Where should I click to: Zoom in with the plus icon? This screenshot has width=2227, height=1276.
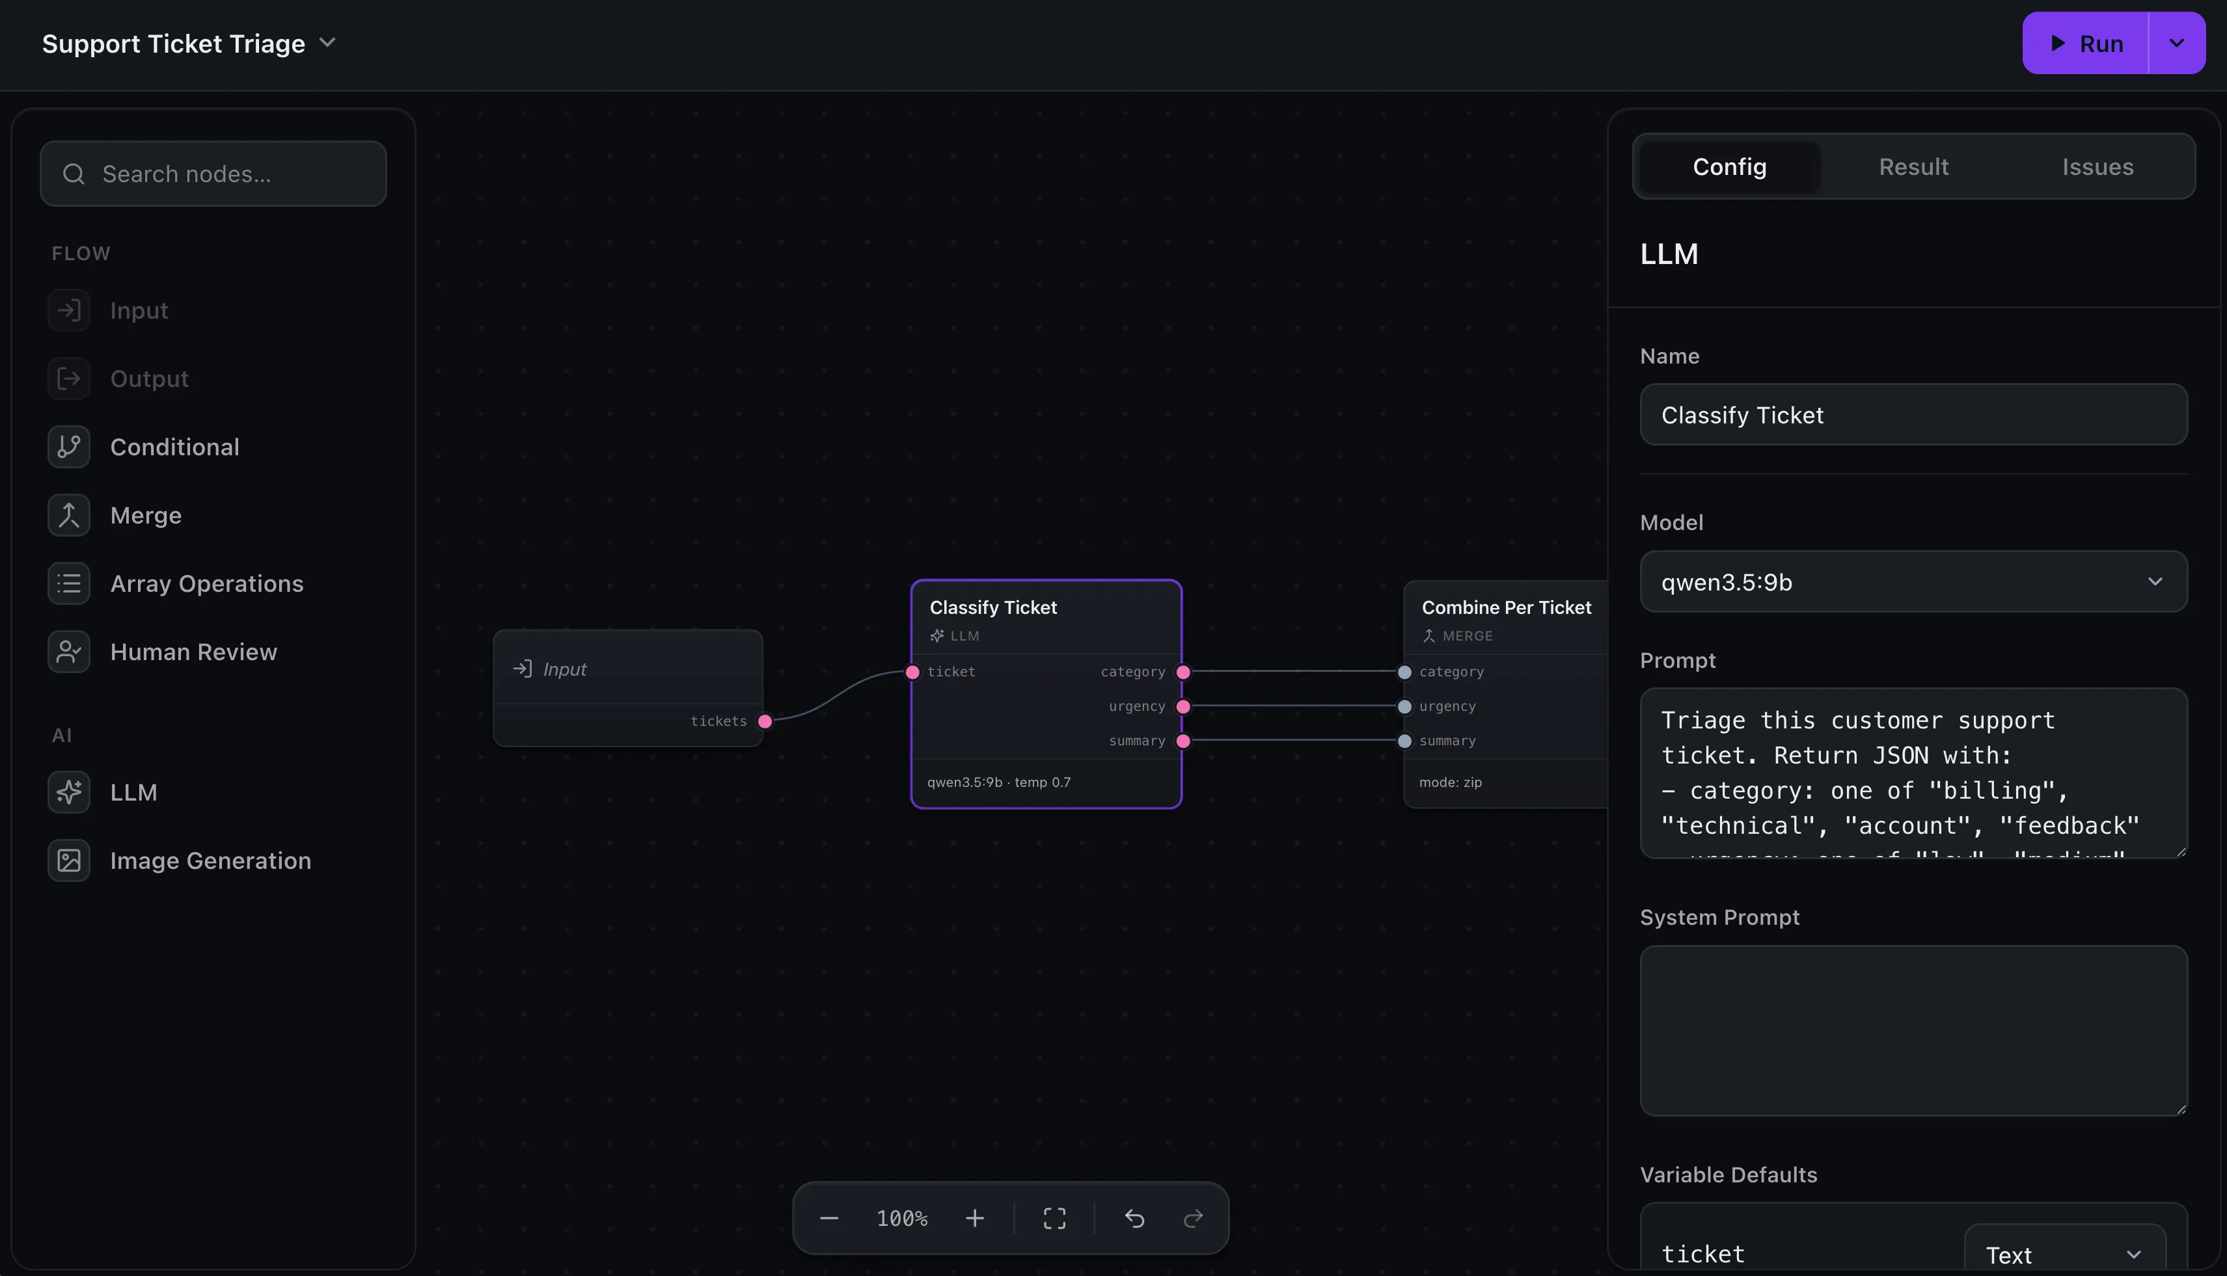point(974,1218)
